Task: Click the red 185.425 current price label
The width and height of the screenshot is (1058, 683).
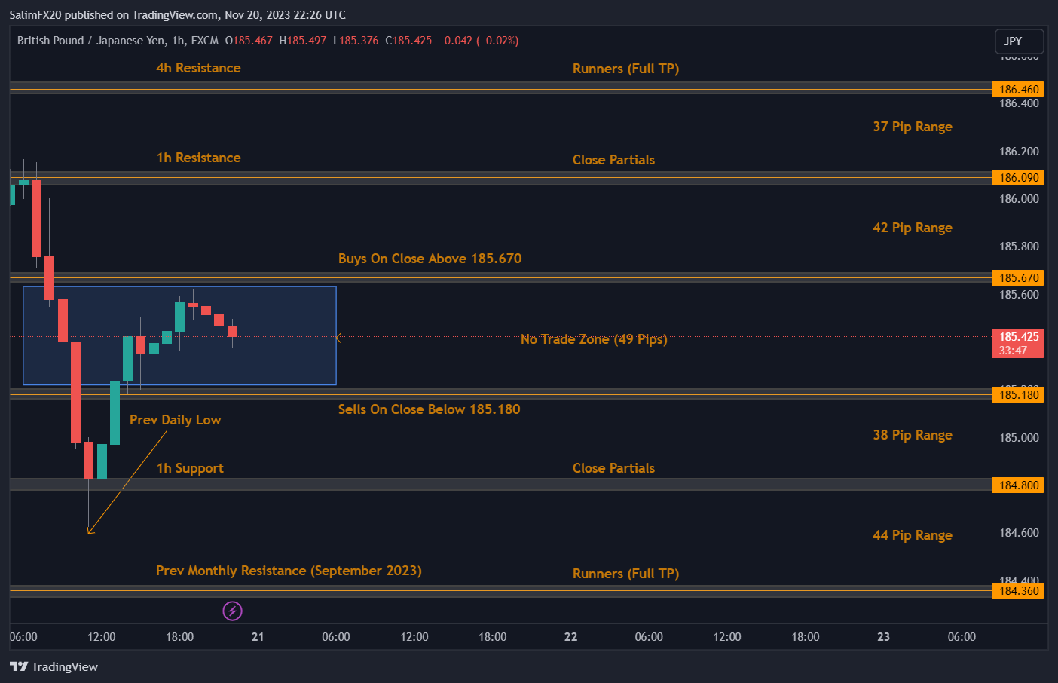Action: coord(1018,343)
